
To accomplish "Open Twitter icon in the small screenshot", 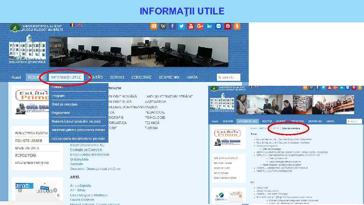I will tap(323, 88).
